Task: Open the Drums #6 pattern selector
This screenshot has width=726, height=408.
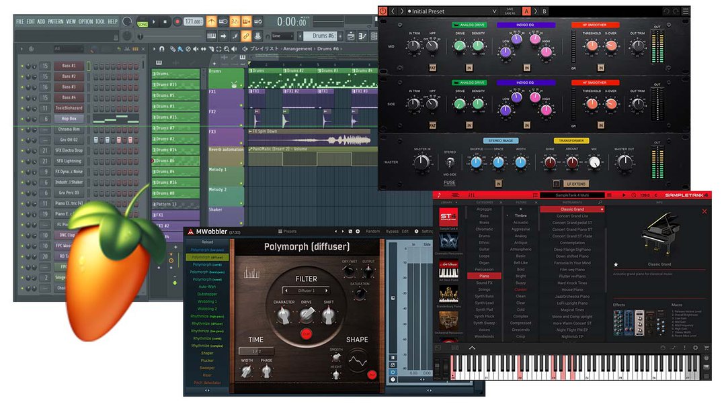Action: click(323, 36)
